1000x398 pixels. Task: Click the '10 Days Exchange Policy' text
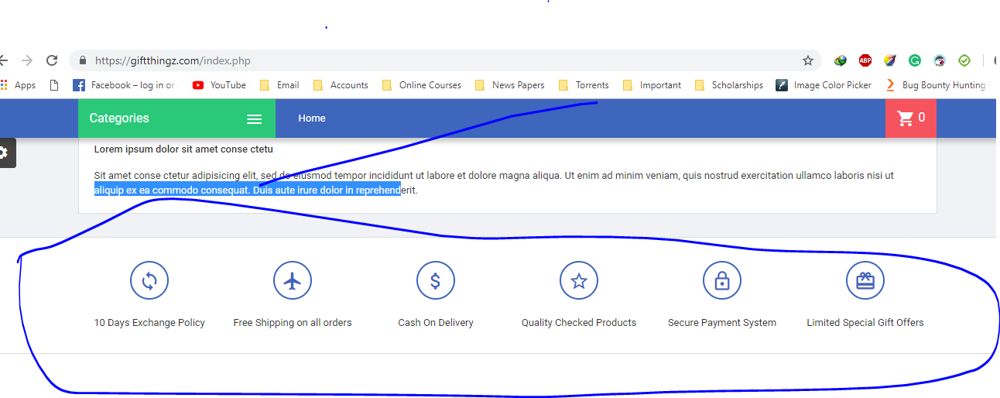[149, 323]
